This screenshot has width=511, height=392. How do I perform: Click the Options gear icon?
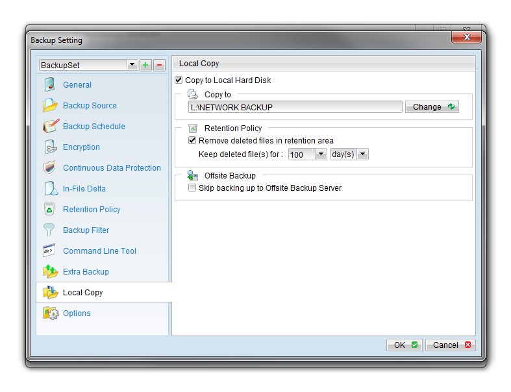(51, 313)
